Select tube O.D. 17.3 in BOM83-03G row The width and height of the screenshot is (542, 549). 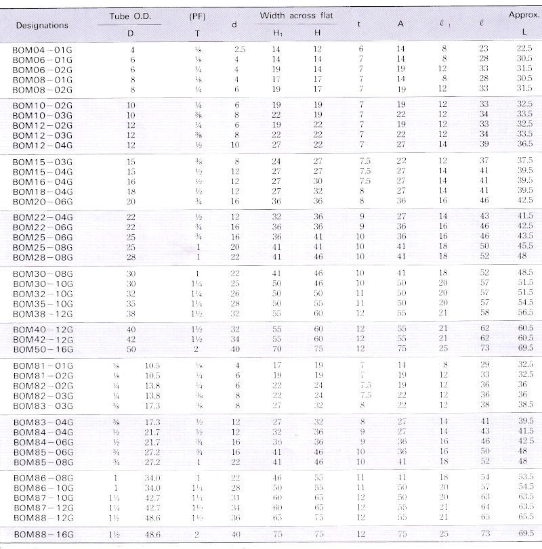(152, 405)
